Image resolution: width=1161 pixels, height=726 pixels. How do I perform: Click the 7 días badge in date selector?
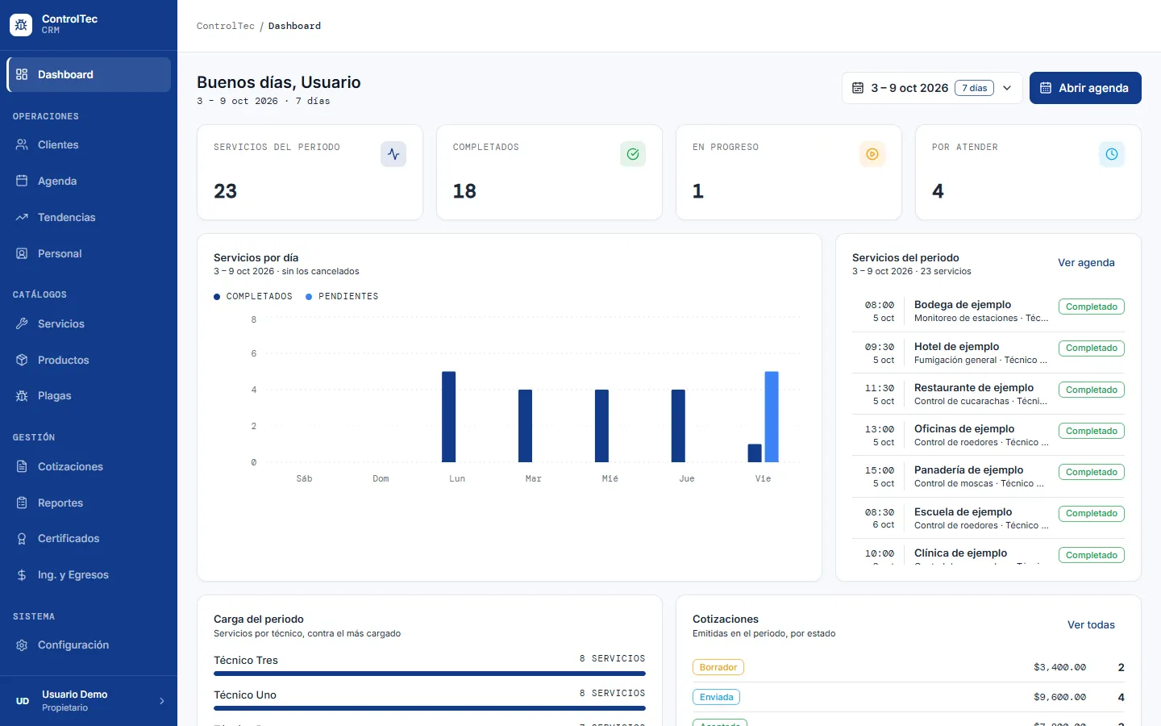pos(974,88)
